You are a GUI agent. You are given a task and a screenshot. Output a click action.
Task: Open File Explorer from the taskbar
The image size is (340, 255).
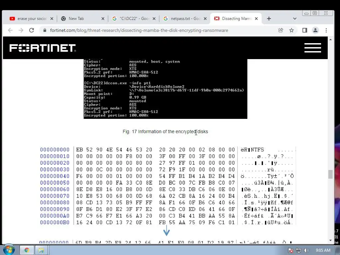click(41, 250)
